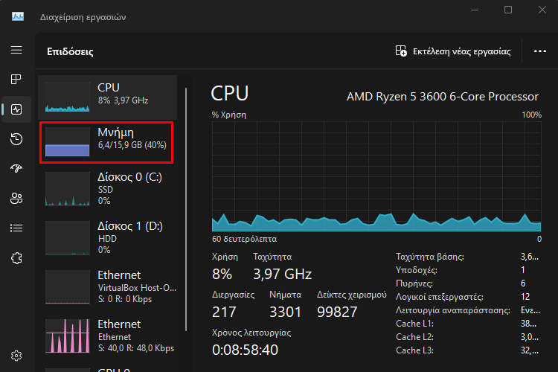
Task: Select the CPU performance item
Action: [x=107, y=97]
